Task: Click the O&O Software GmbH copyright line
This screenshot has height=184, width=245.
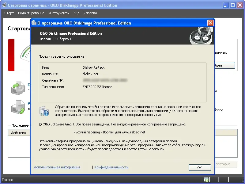Action: [x=112, y=124]
